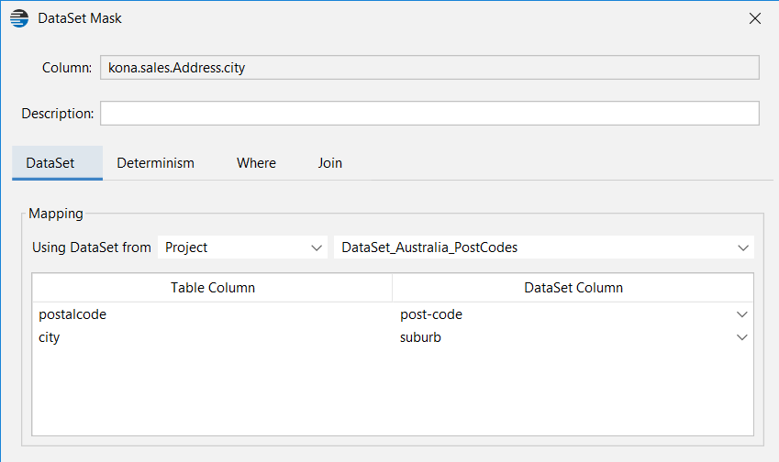
Task: Click the Table Column header
Action: 213,287
